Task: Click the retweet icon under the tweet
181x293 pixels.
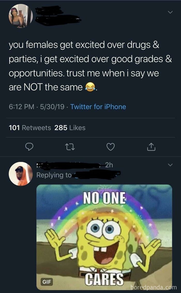Action: pos(70,147)
